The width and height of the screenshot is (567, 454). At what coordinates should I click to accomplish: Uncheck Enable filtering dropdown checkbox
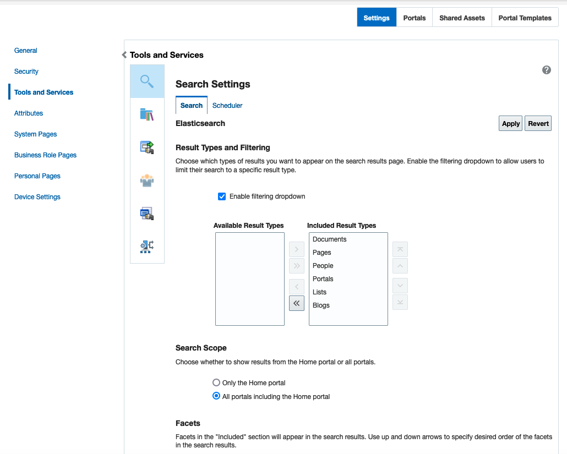click(222, 196)
